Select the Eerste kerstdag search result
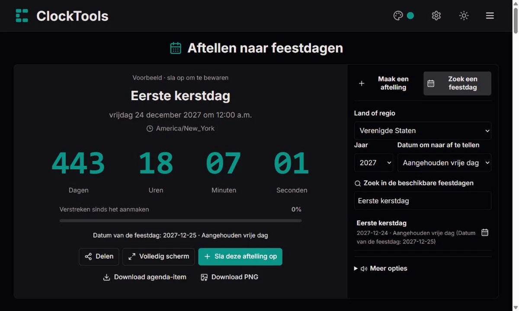The height and width of the screenshot is (311, 519). (x=423, y=232)
